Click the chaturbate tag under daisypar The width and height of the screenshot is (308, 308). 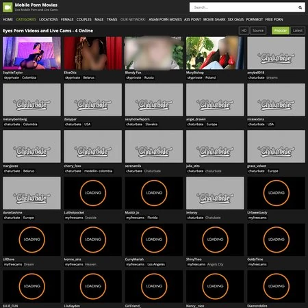pos(73,125)
